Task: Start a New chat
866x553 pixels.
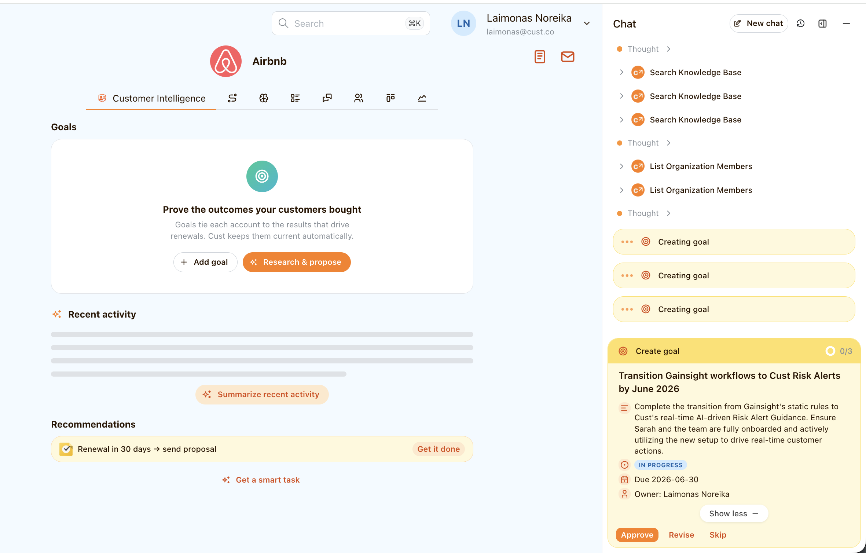Action: [x=759, y=23]
